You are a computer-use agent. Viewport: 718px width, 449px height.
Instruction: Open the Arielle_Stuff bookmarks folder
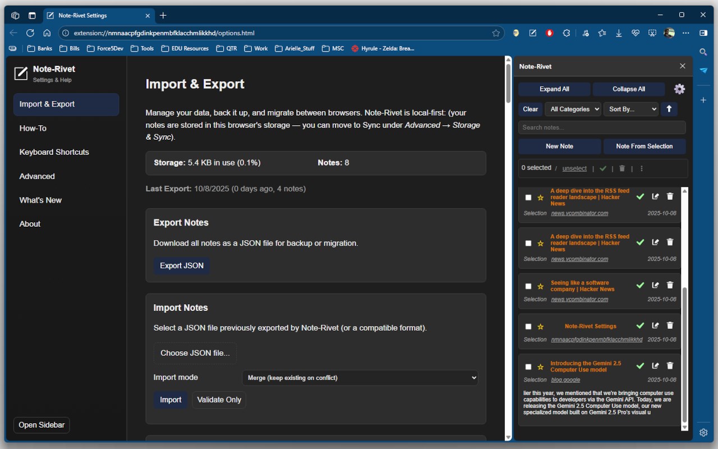coord(294,48)
